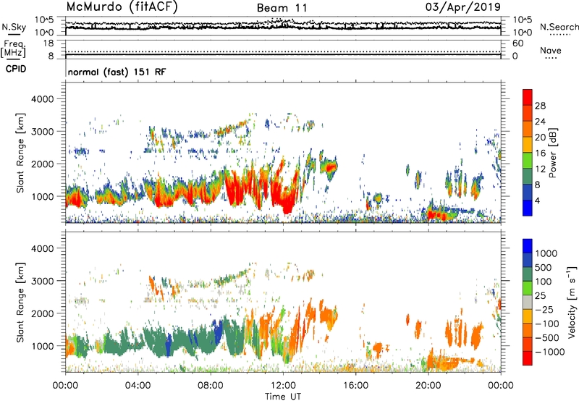Screen dimensions: 579x401
Task: Click the "-1000" label on Velocity colorbar
Action: (549, 352)
